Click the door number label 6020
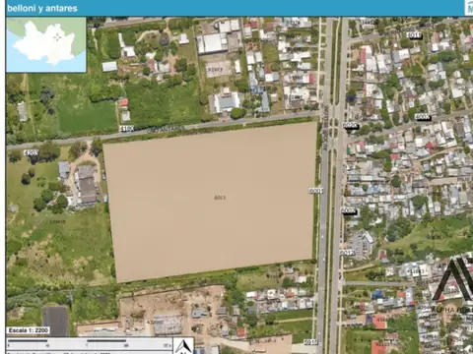This screenshot has width=473, height=354. pos(350,125)
